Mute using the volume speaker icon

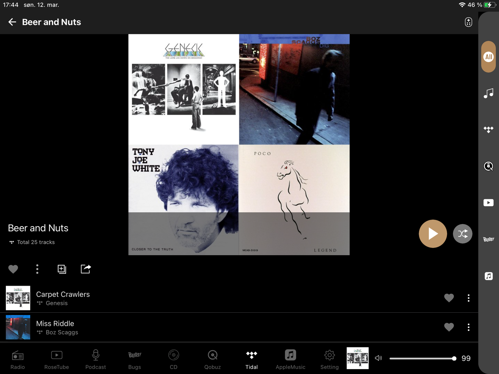click(378, 358)
